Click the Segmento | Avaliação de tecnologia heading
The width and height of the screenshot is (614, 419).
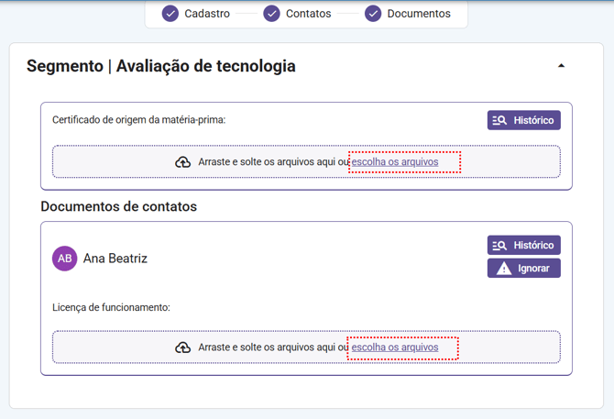[x=161, y=66]
